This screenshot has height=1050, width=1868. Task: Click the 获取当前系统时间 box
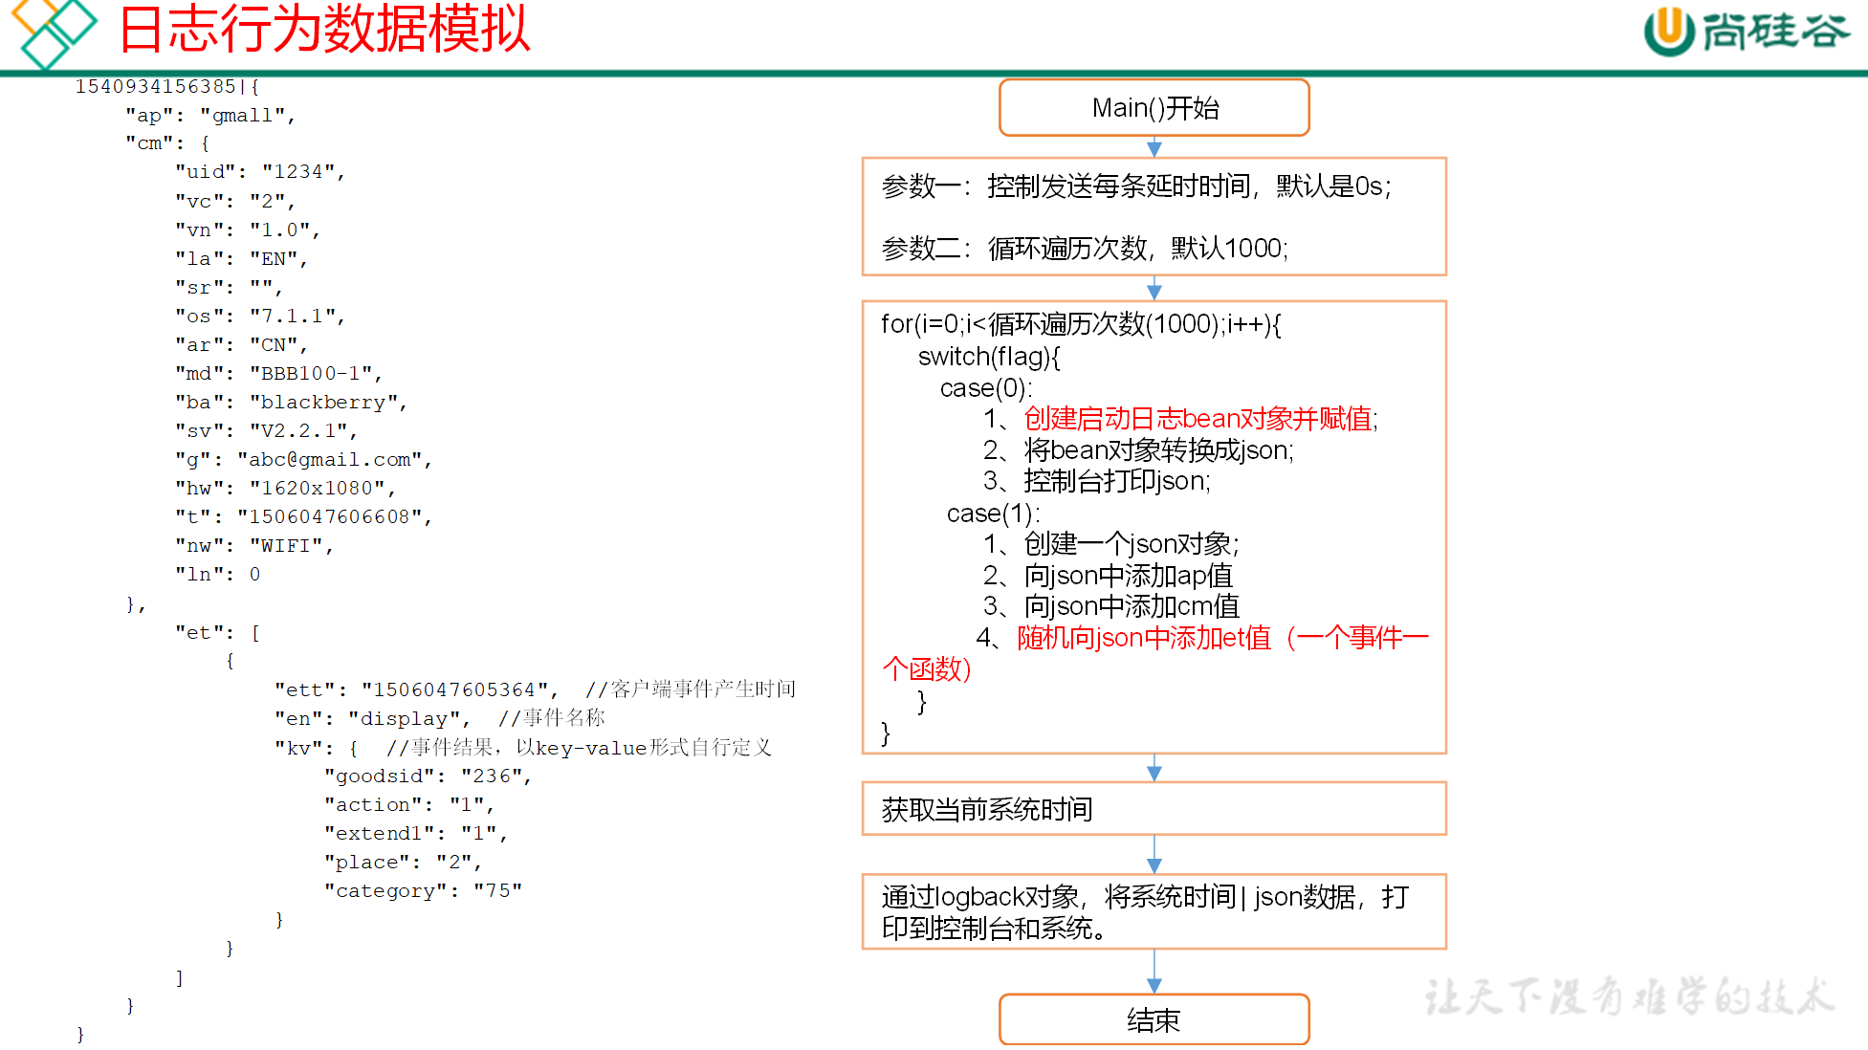click(1154, 809)
